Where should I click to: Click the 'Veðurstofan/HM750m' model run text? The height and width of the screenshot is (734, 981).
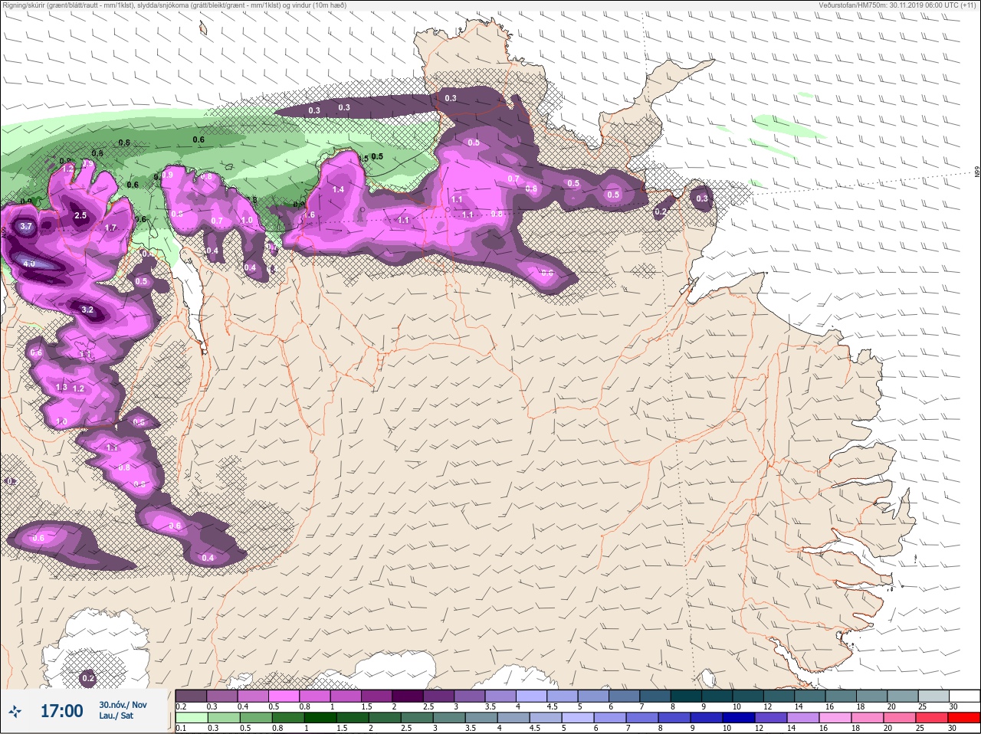pos(898,5)
